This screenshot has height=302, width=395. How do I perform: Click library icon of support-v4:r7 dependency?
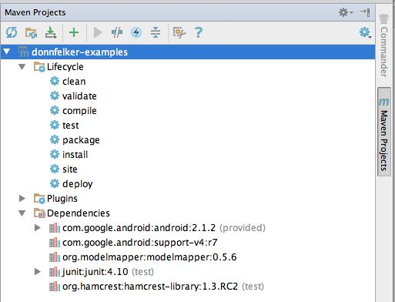(x=55, y=243)
